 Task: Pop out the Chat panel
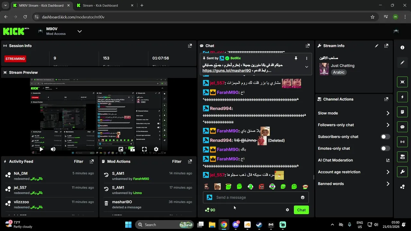coord(308,46)
